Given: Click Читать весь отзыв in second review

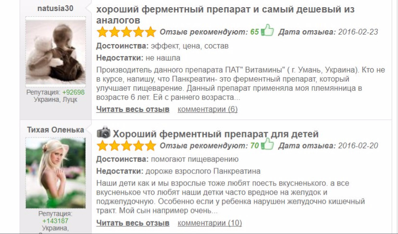Looking at the screenshot, I should (133, 223).
